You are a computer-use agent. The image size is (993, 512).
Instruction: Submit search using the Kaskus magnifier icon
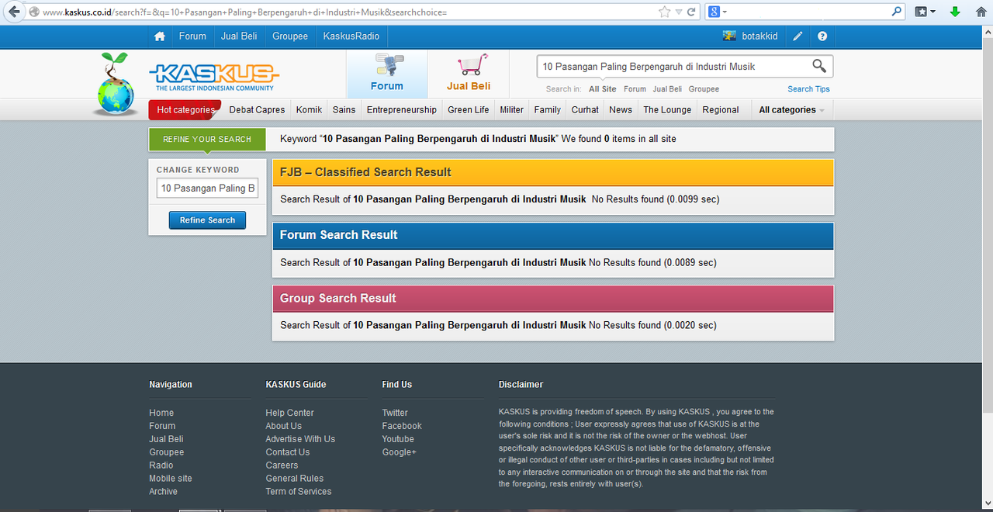[x=819, y=66]
